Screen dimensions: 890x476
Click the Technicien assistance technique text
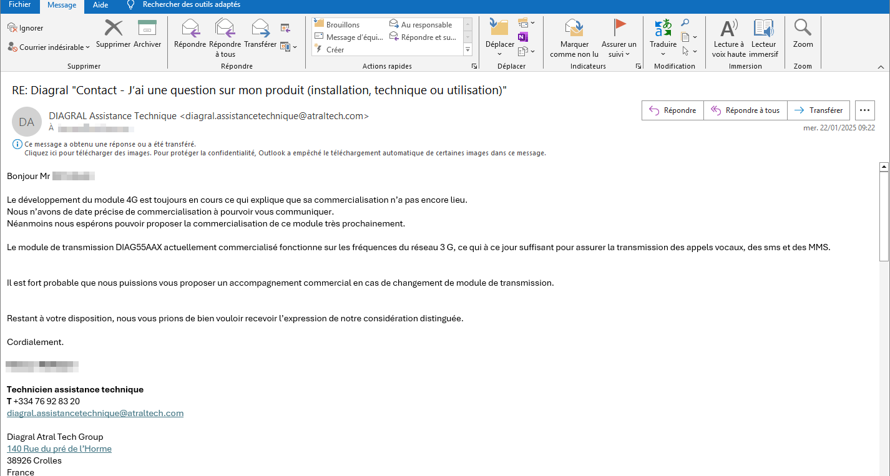click(75, 389)
